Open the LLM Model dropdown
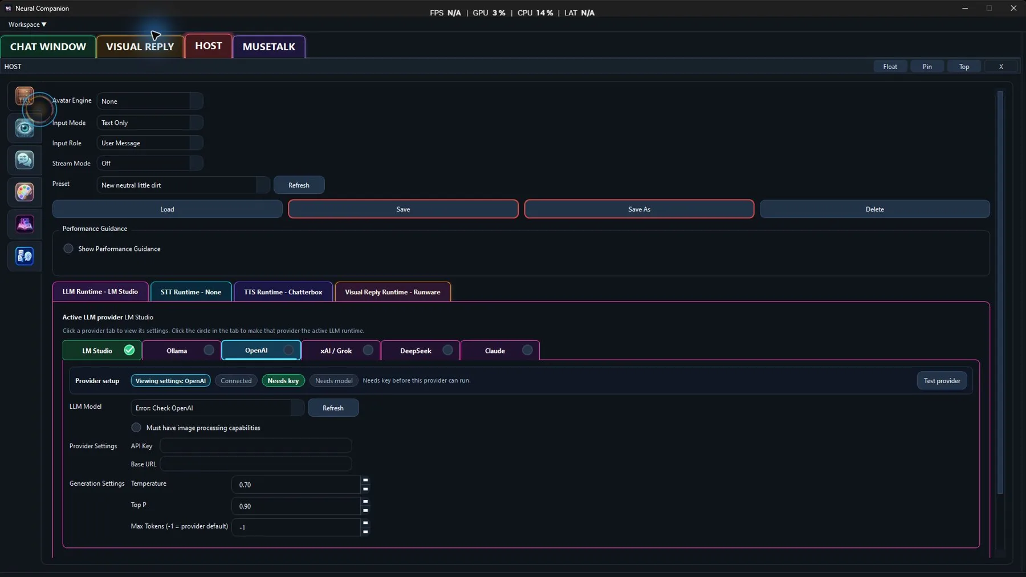This screenshot has width=1026, height=577. (297, 408)
